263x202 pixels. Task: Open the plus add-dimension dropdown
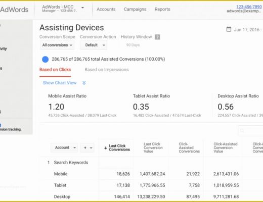tap(87, 147)
